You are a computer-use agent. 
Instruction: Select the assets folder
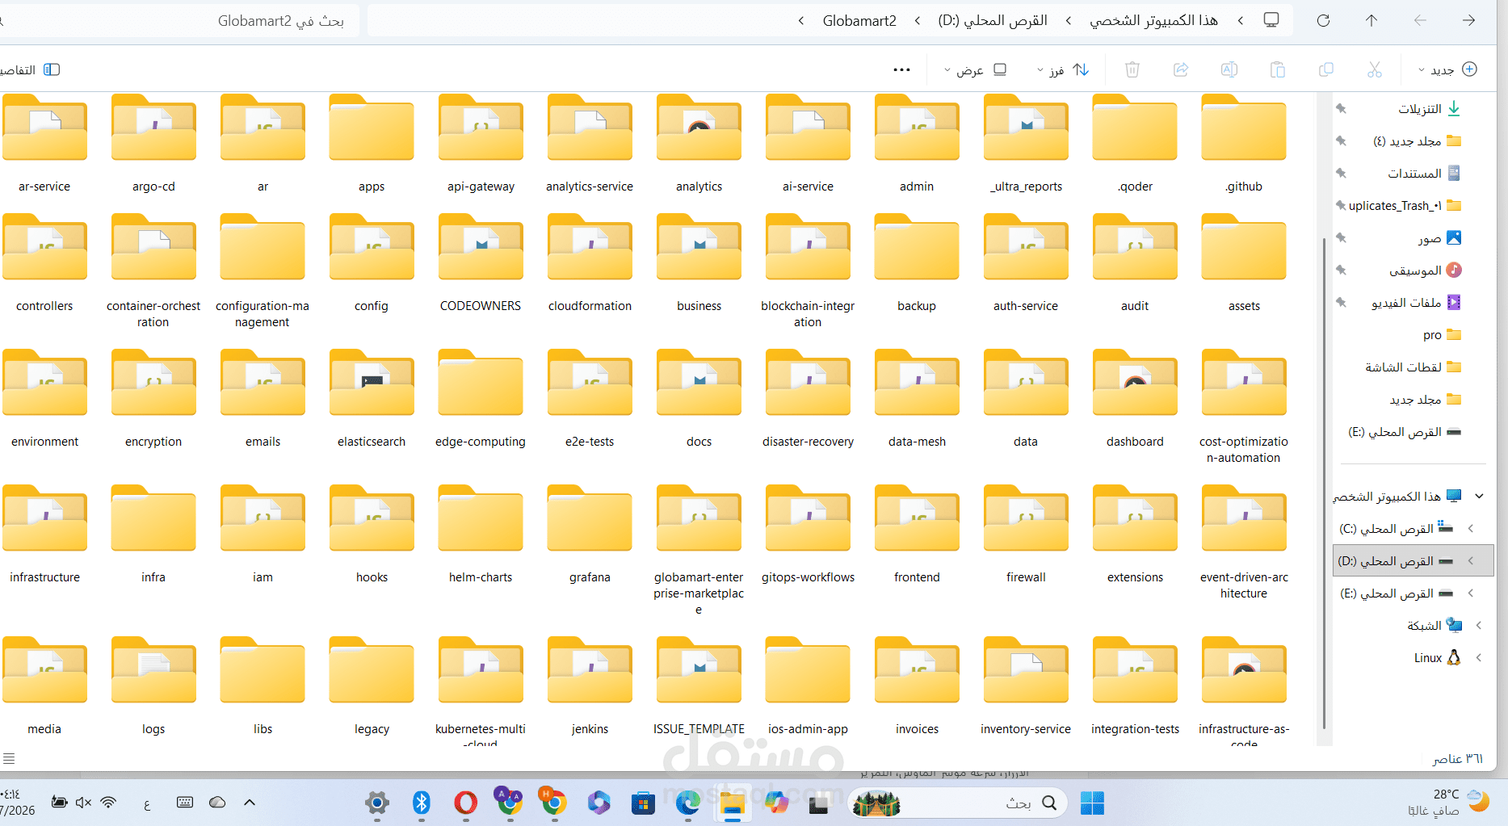(x=1244, y=265)
